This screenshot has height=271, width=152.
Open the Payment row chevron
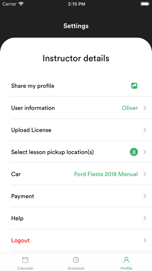[x=145, y=196]
